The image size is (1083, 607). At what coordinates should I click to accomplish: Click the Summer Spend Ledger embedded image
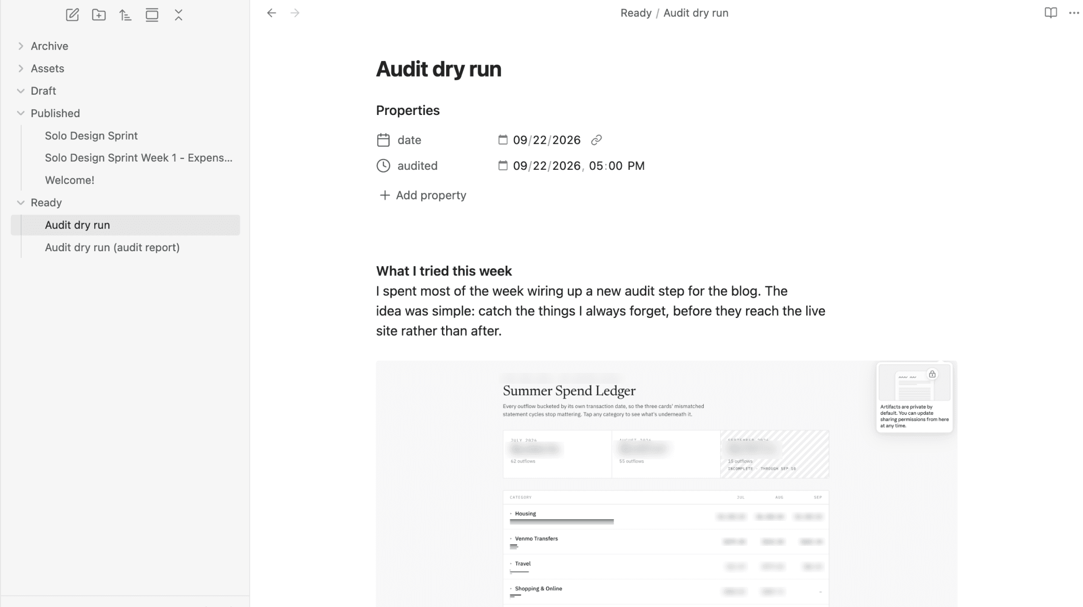(666, 484)
